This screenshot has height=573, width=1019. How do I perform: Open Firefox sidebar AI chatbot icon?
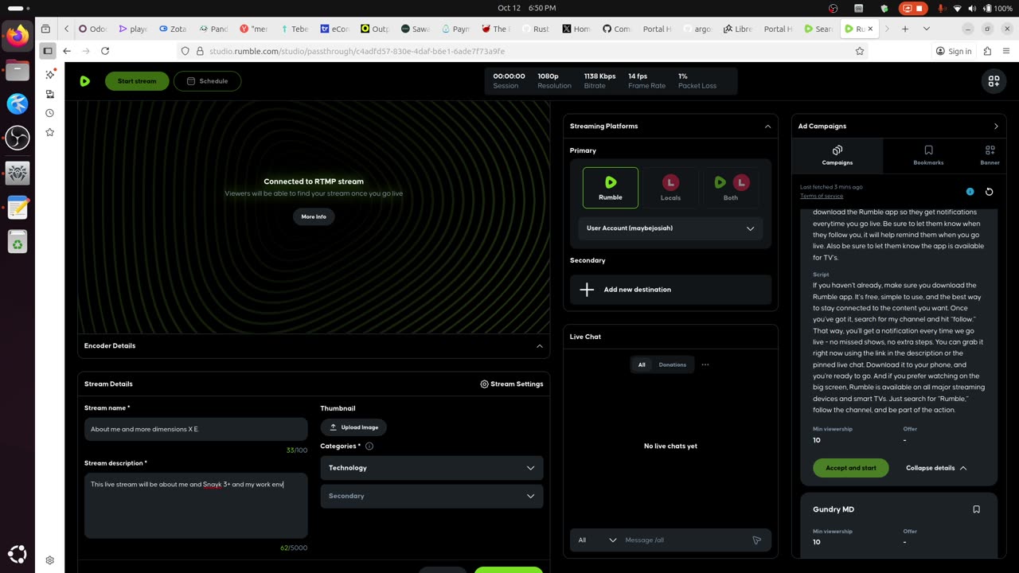[x=50, y=74]
